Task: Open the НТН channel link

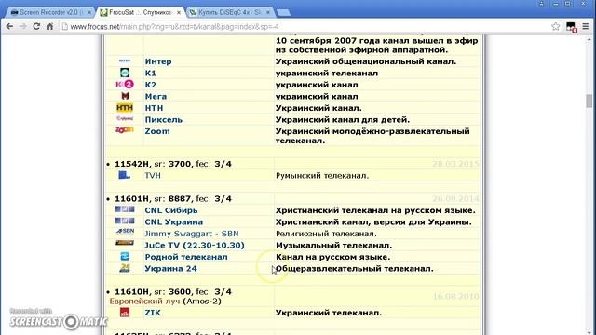Action: (x=154, y=108)
